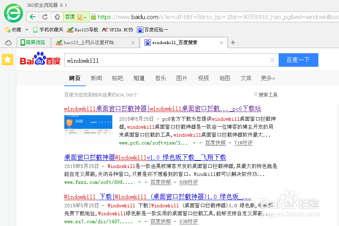339x226 pixels.
Task: Select the 视频 search category
Action: click(203, 78)
